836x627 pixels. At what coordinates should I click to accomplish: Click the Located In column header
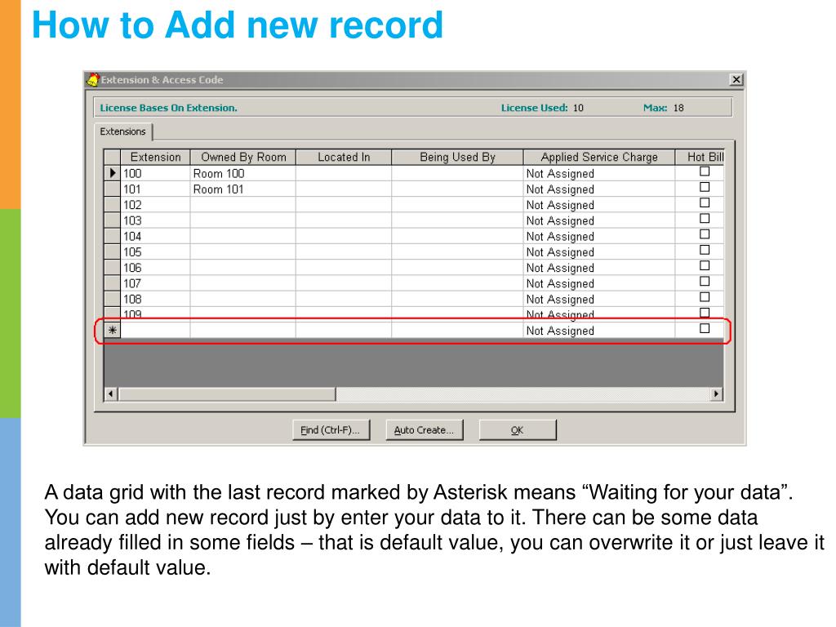tap(344, 158)
